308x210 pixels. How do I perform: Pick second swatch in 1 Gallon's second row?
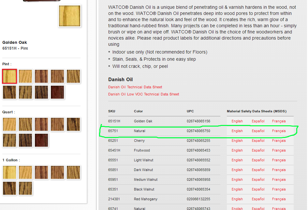point(25,188)
